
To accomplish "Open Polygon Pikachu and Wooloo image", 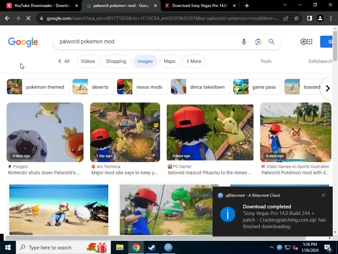I will click(45, 132).
